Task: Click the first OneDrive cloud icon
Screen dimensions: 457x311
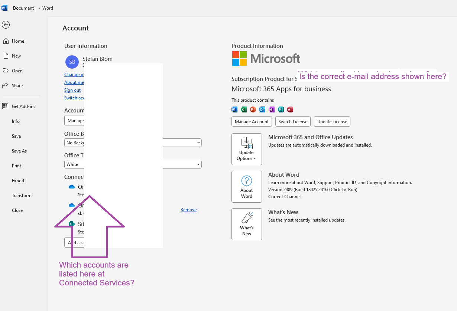Action: click(x=72, y=187)
